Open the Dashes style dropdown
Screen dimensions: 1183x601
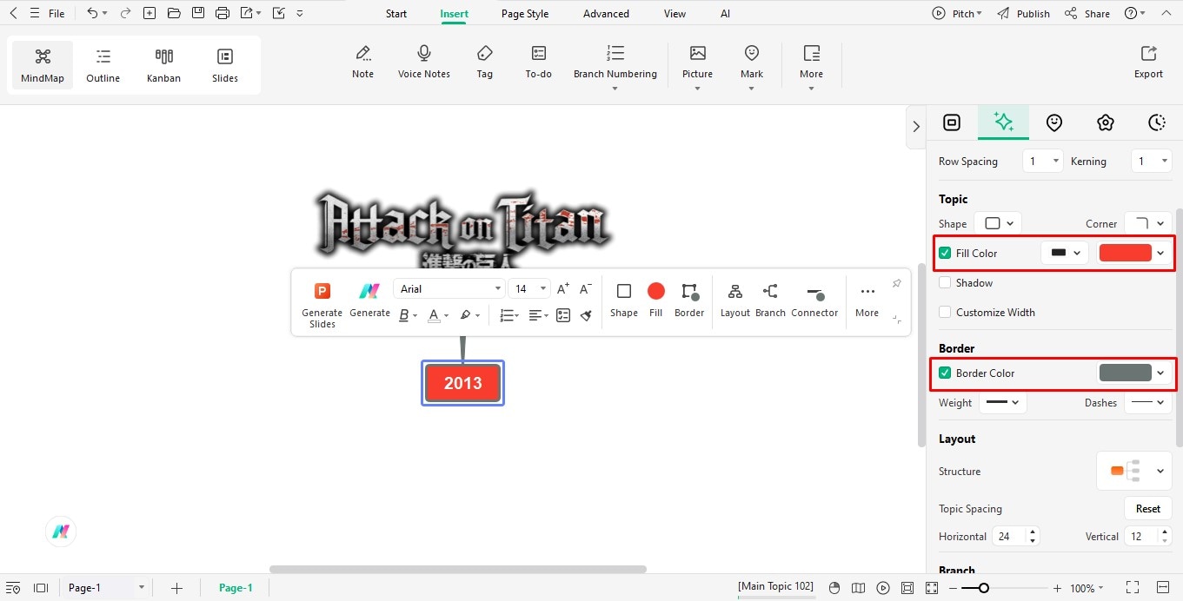point(1148,403)
